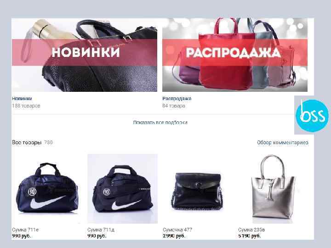
Task: Open the Распродажа collection banner
Action: [235, 55]
